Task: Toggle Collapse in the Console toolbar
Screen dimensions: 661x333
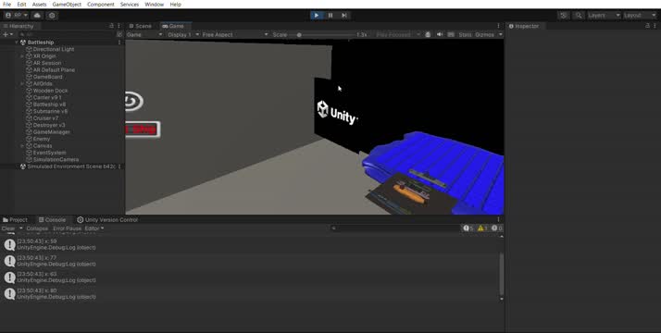Action: tap(37, 228)
